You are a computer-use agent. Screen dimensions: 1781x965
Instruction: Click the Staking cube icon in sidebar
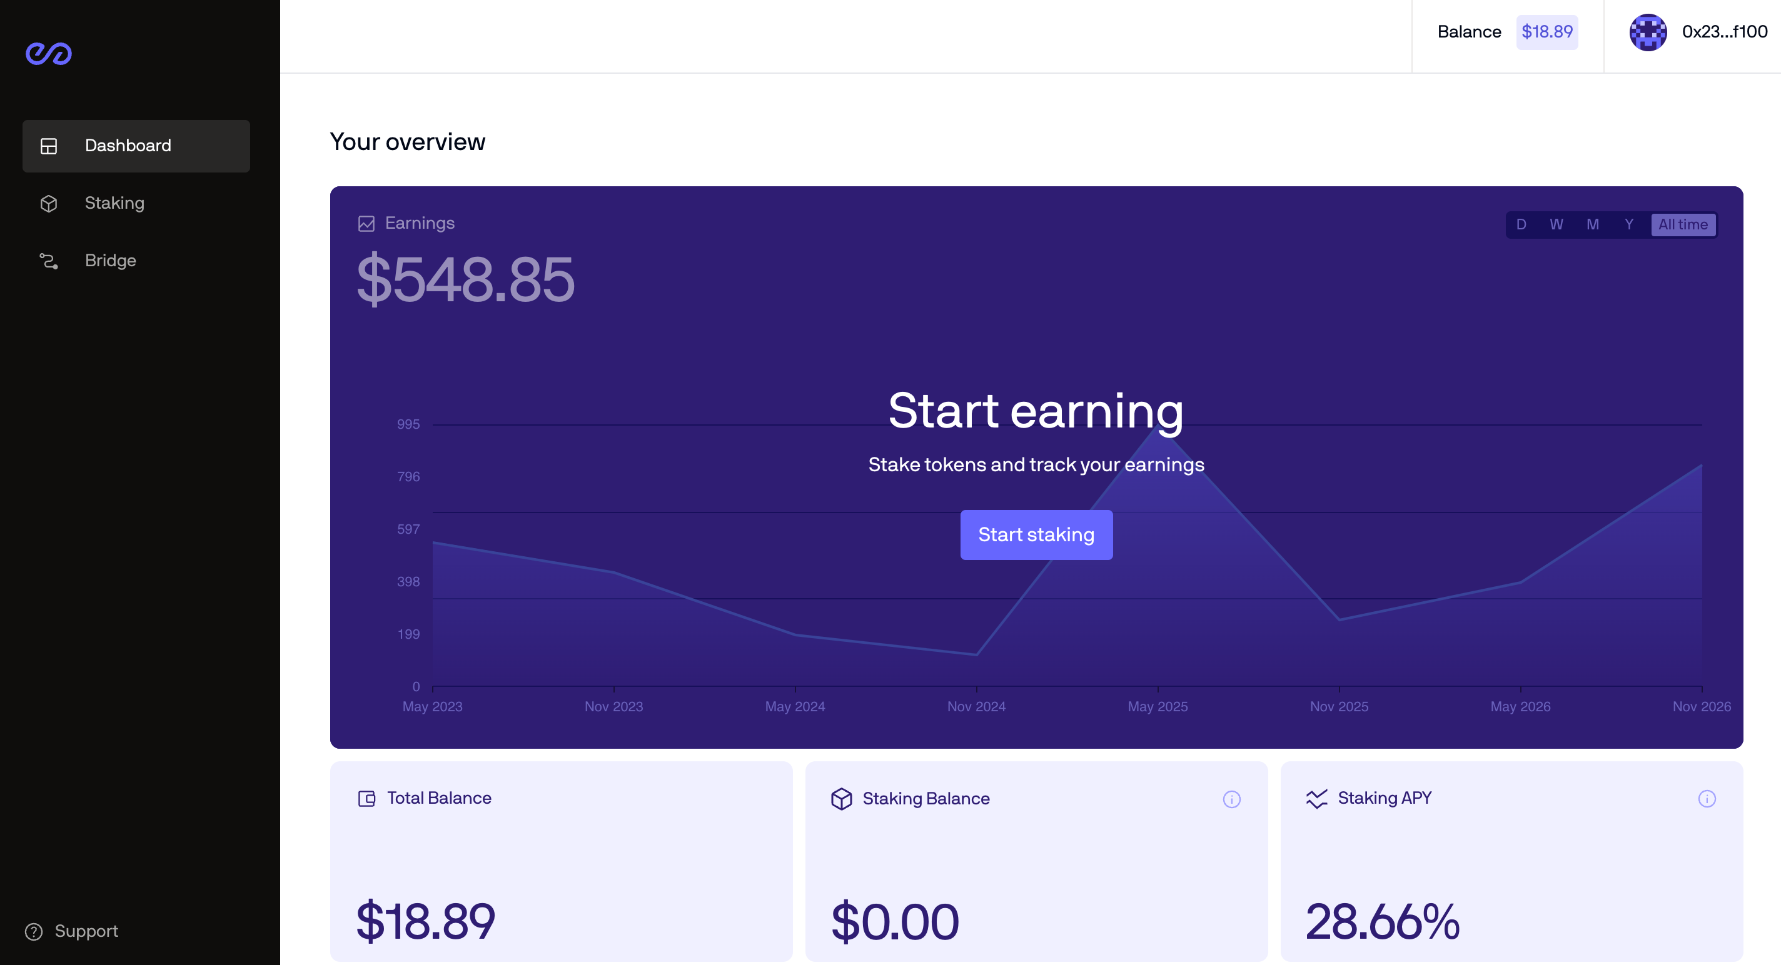click(x=48, y=203)
